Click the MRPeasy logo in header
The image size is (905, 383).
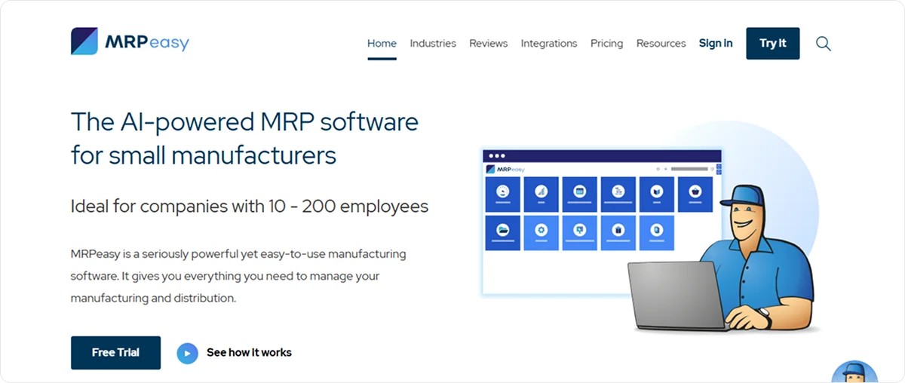130,42
